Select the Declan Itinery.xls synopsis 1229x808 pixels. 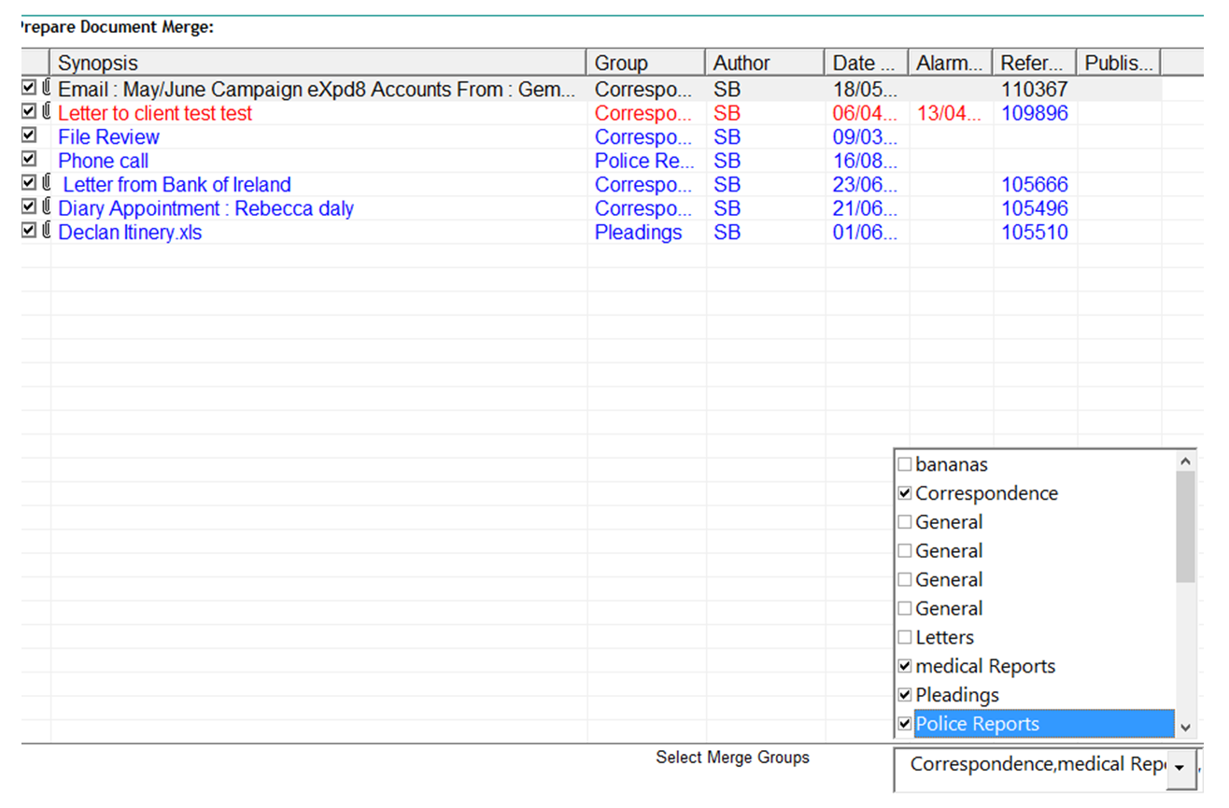[x=130, y=232]
